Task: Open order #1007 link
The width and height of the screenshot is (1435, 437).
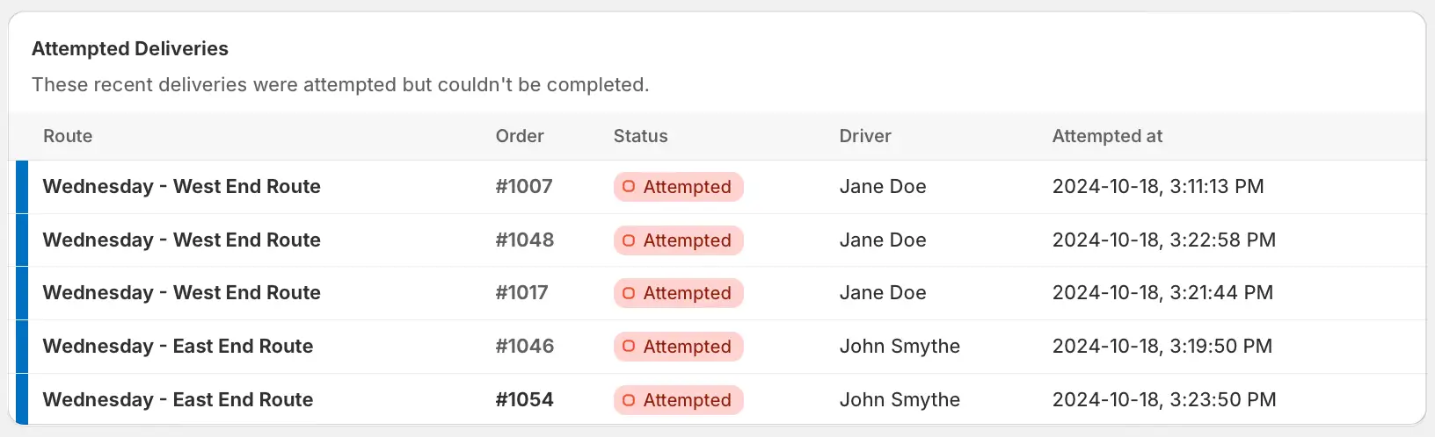Action: 524,186
